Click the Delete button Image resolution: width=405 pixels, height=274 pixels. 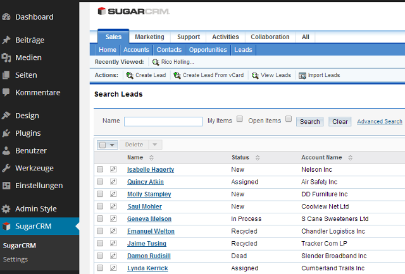pos(134,145)
